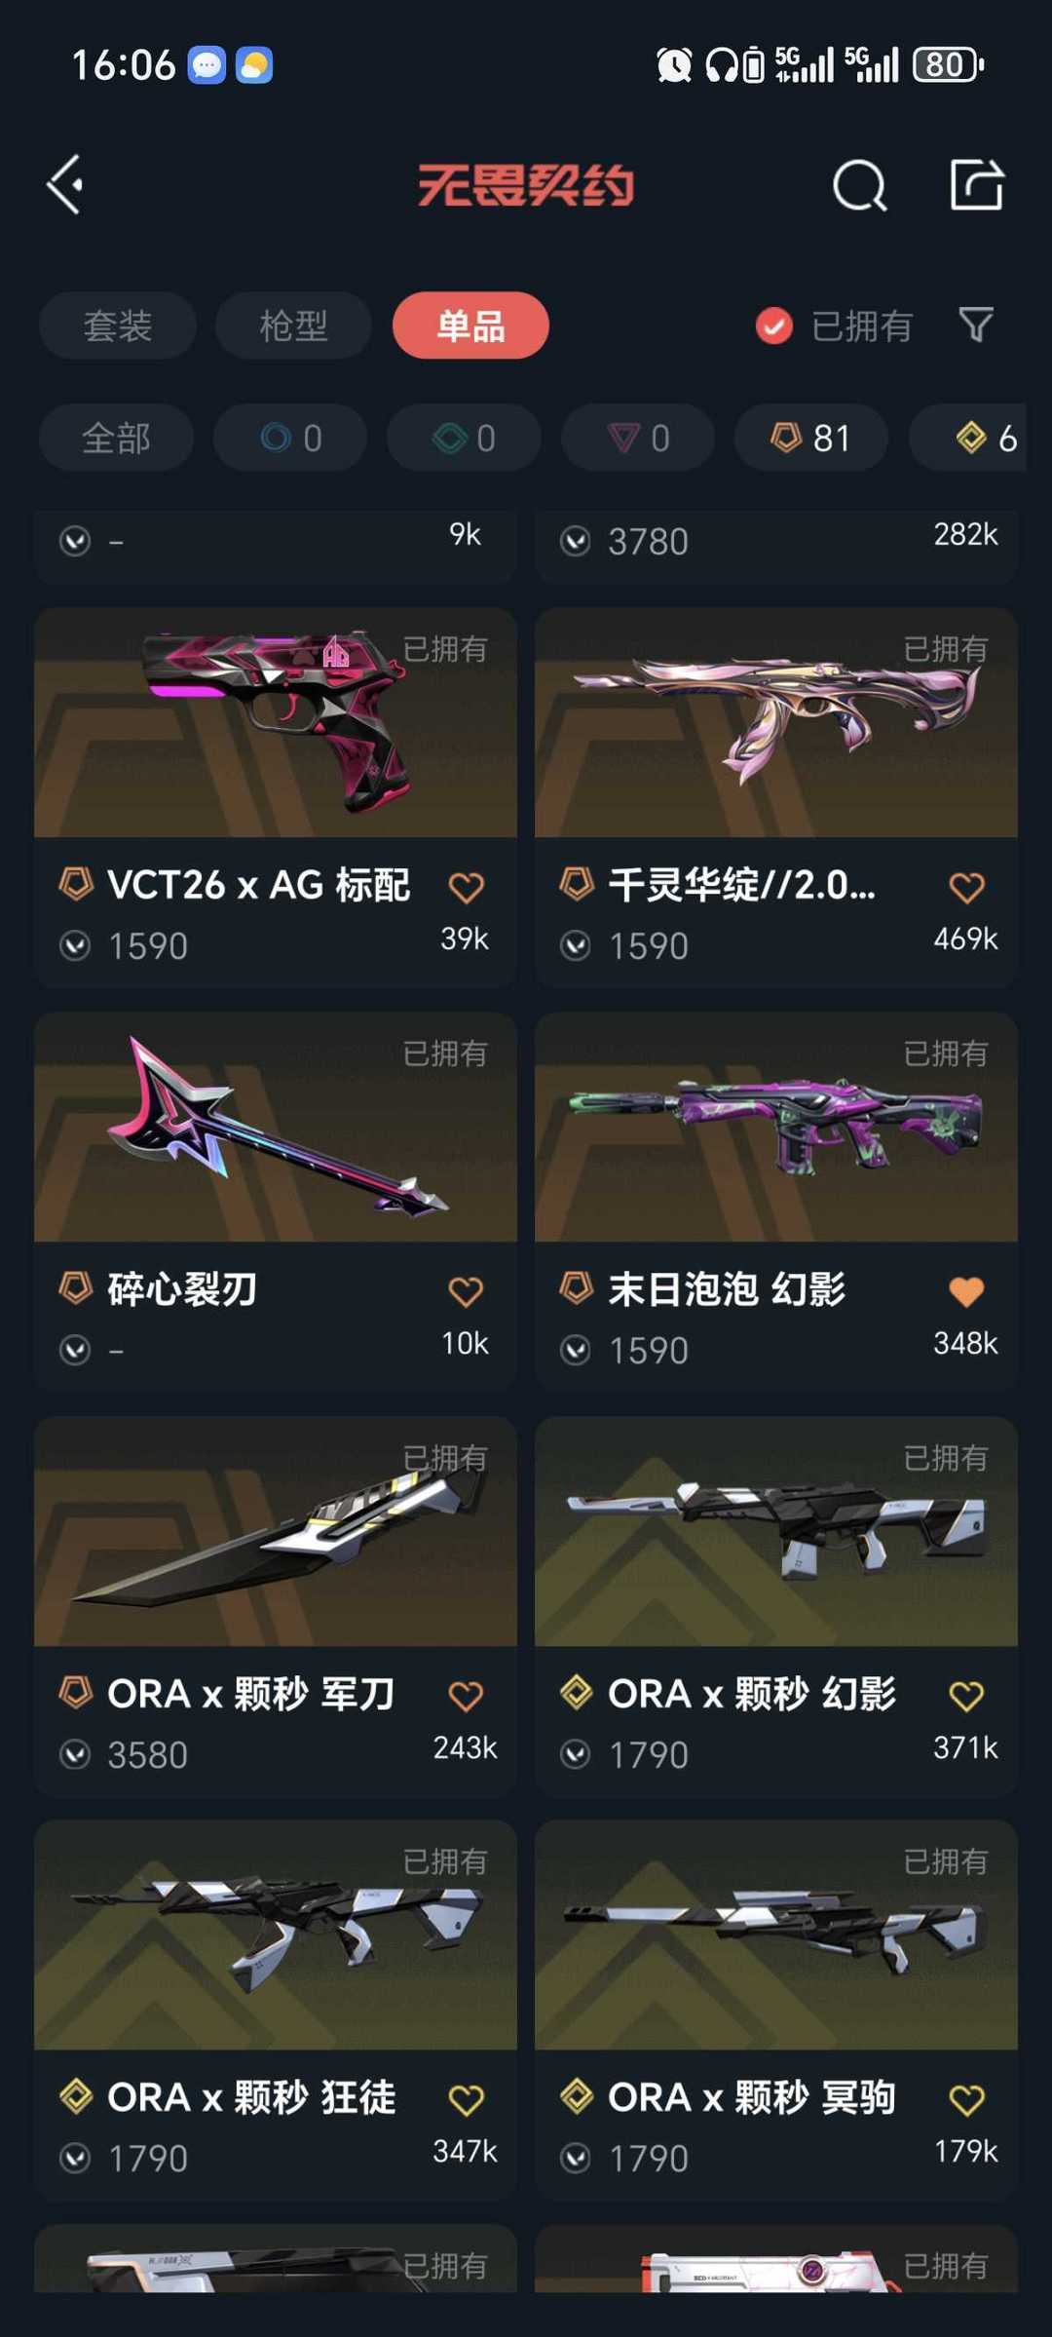Image resolution: width=1052 pixels, height=2337 pixels.
Task: Open the filter funnel icon
Action: (975, 325)
